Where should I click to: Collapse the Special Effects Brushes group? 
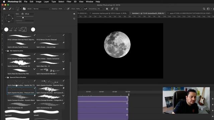(x=6, y=77)
